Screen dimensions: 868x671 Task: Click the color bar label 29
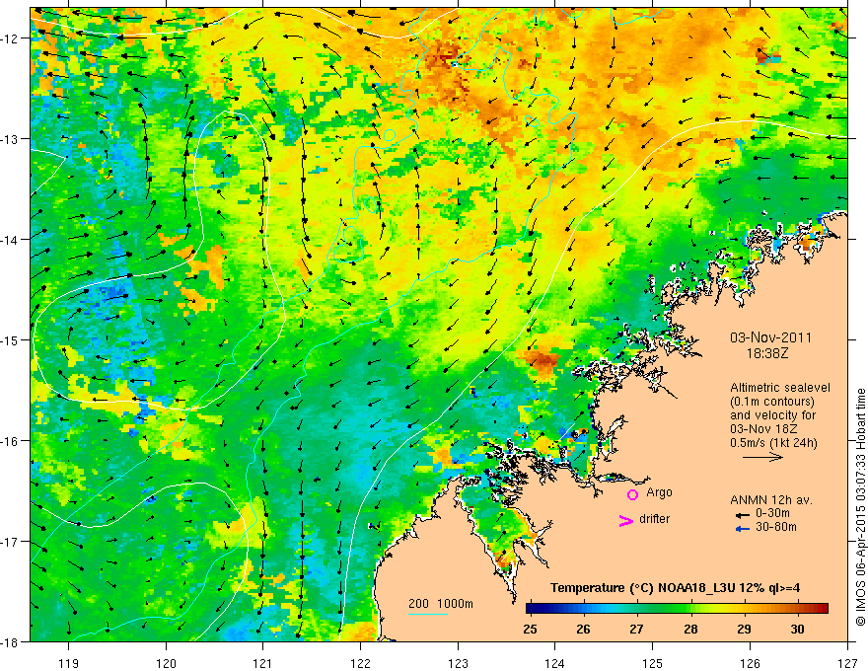point(744,630)
